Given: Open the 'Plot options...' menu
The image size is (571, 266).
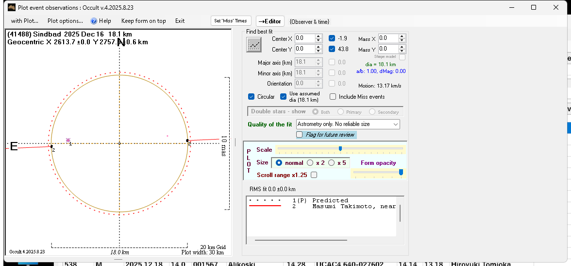Looking at the screenshot, I should pos(65,21).
